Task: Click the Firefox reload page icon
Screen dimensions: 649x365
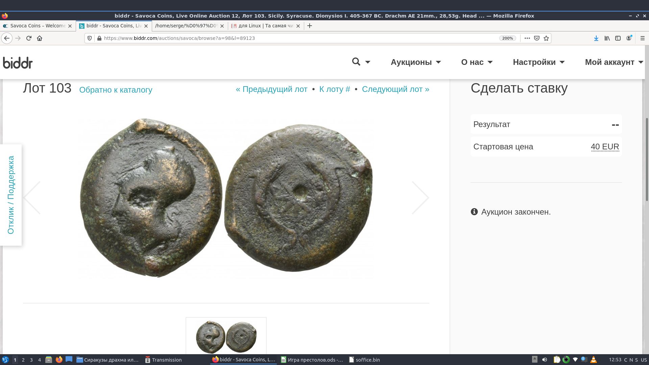Action: click(29, 38)
